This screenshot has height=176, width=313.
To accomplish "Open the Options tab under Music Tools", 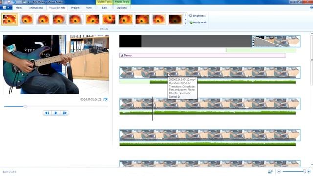I will point(122,8).
